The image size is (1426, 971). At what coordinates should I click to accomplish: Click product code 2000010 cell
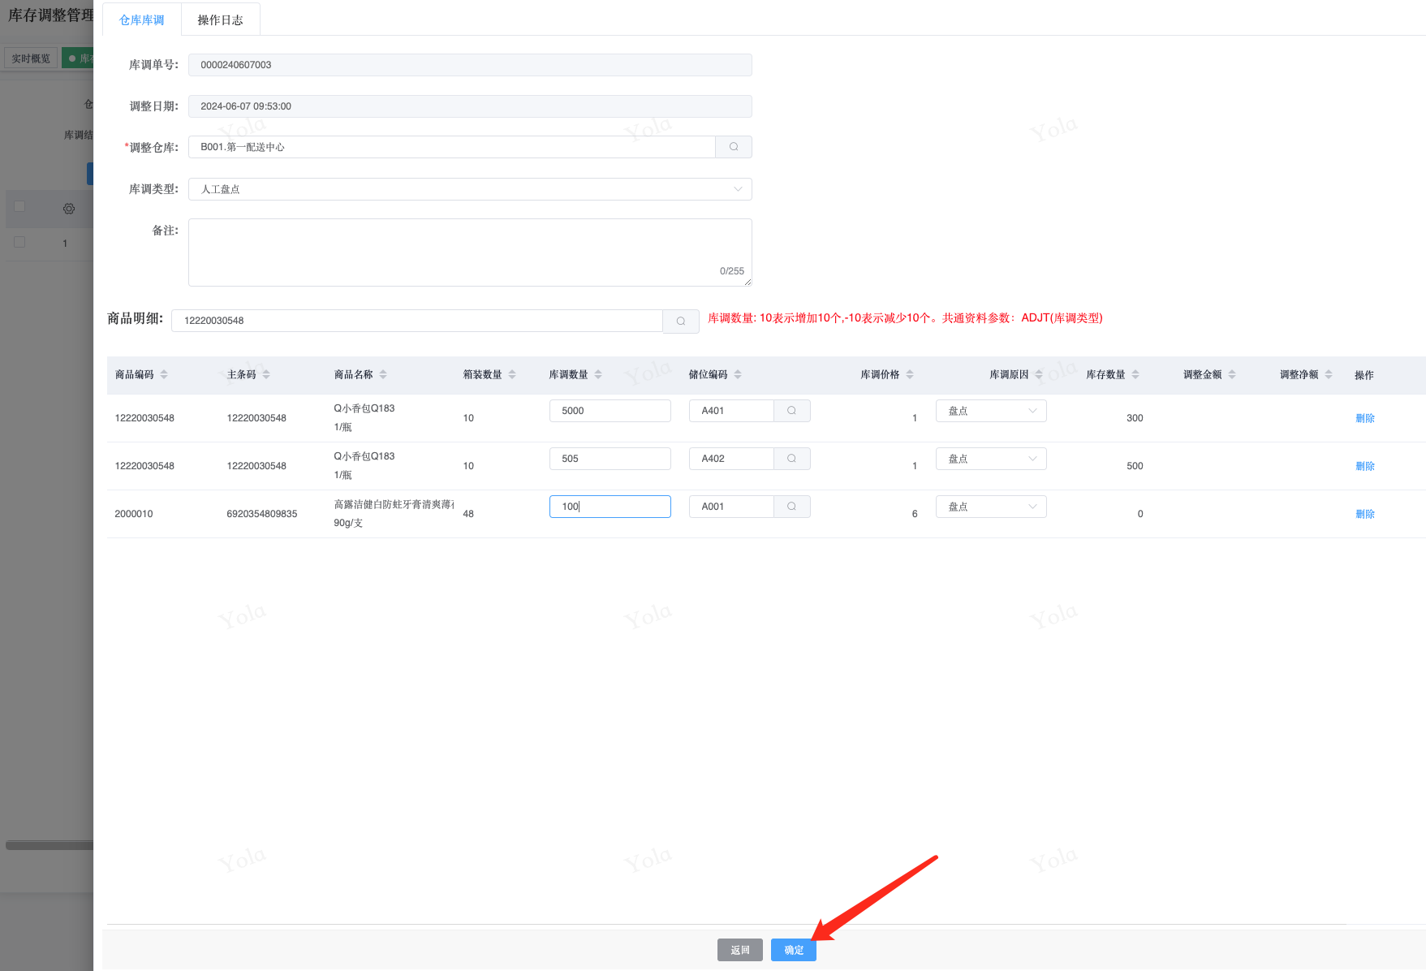click(134, 514)
